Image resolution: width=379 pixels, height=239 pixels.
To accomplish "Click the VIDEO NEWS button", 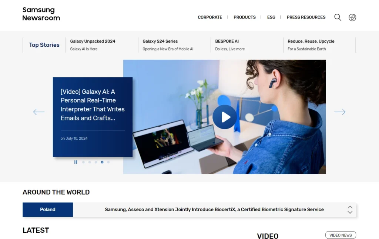I will (x=341, y=235).
